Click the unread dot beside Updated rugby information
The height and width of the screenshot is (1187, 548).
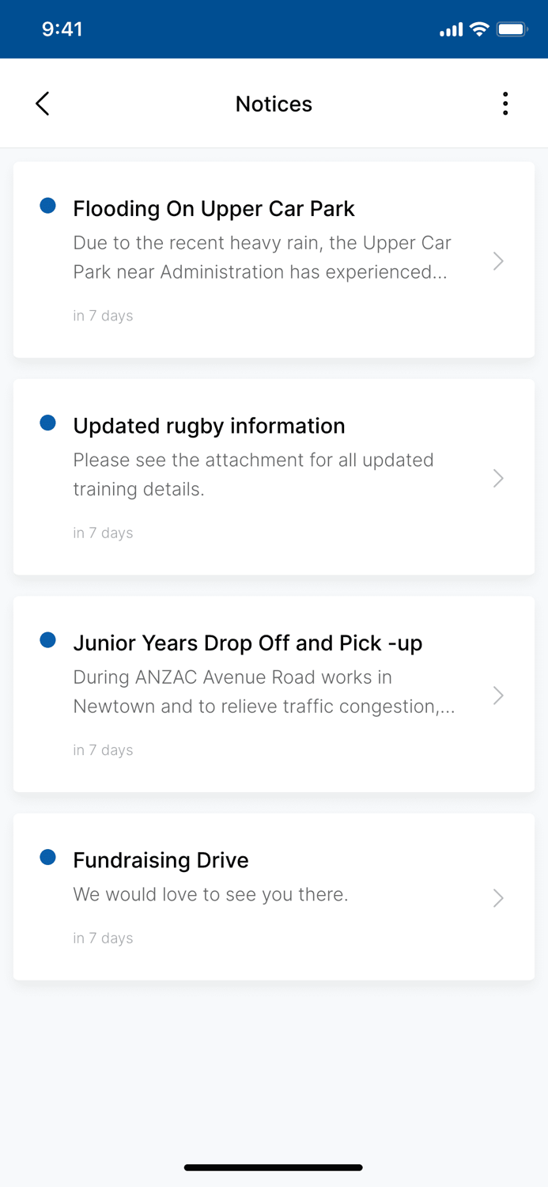(x=48, y=422)
